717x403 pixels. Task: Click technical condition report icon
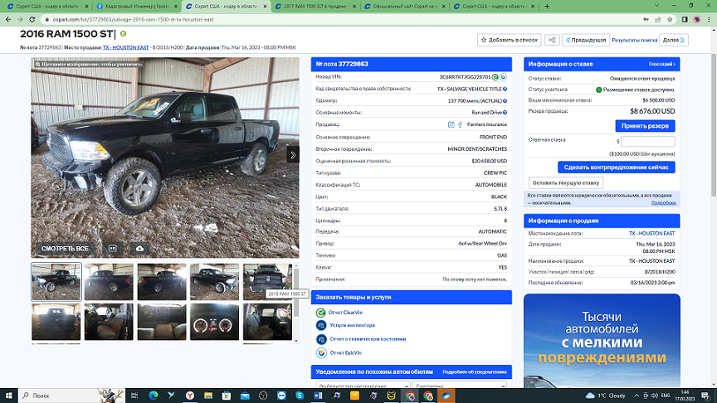pyautogui.click(x=321, y=339)
